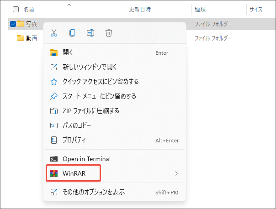Open プロパティ from context menu

coord(115,140)
